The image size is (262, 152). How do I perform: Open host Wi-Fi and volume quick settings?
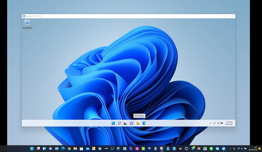click(x=242, y=149)
